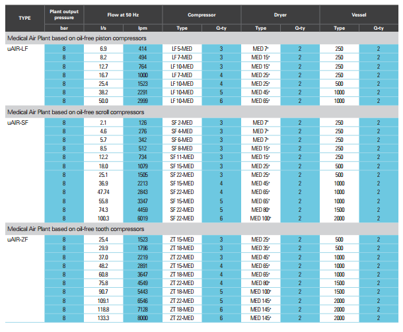Click the 'Dryer' column group header
Image resolution: width=403 pixels, height=332 pixels.
tap(280, 15)
